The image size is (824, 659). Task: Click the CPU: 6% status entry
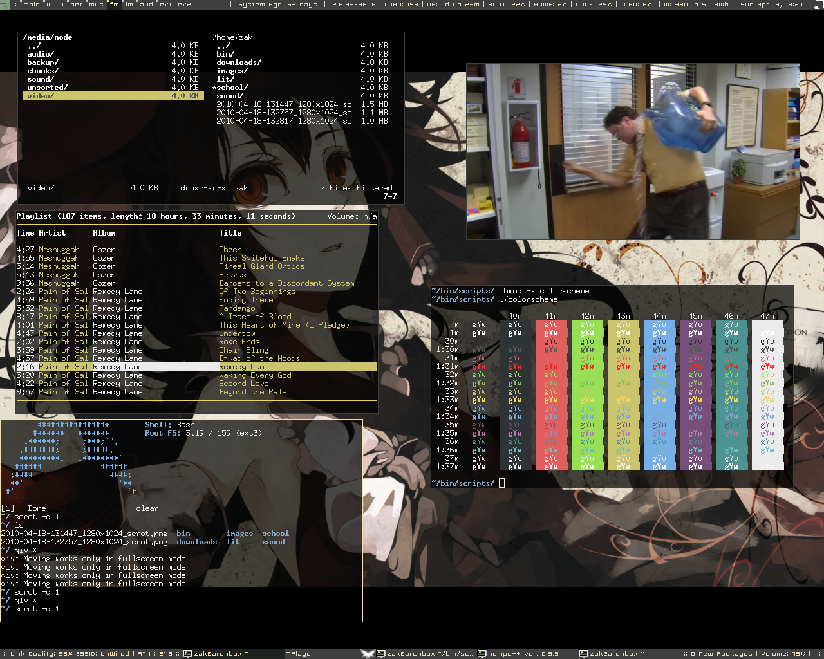[x=637, y=4]
